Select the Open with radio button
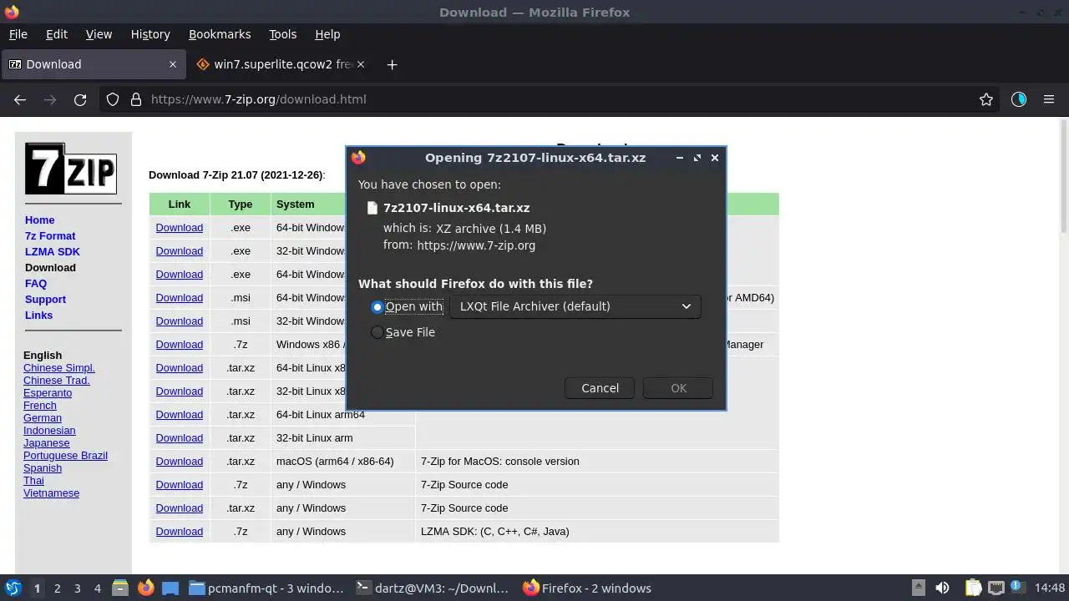Image resolution: width=1069 pixels, height=601 pixels. click(x=377, y=307)
